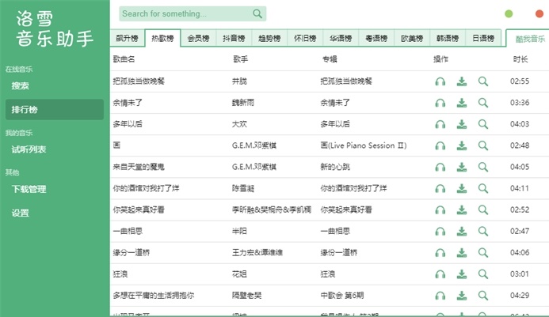549x317 pixels.
Task: Click the search magnifier icon in search bar
Action: [257, 13]
